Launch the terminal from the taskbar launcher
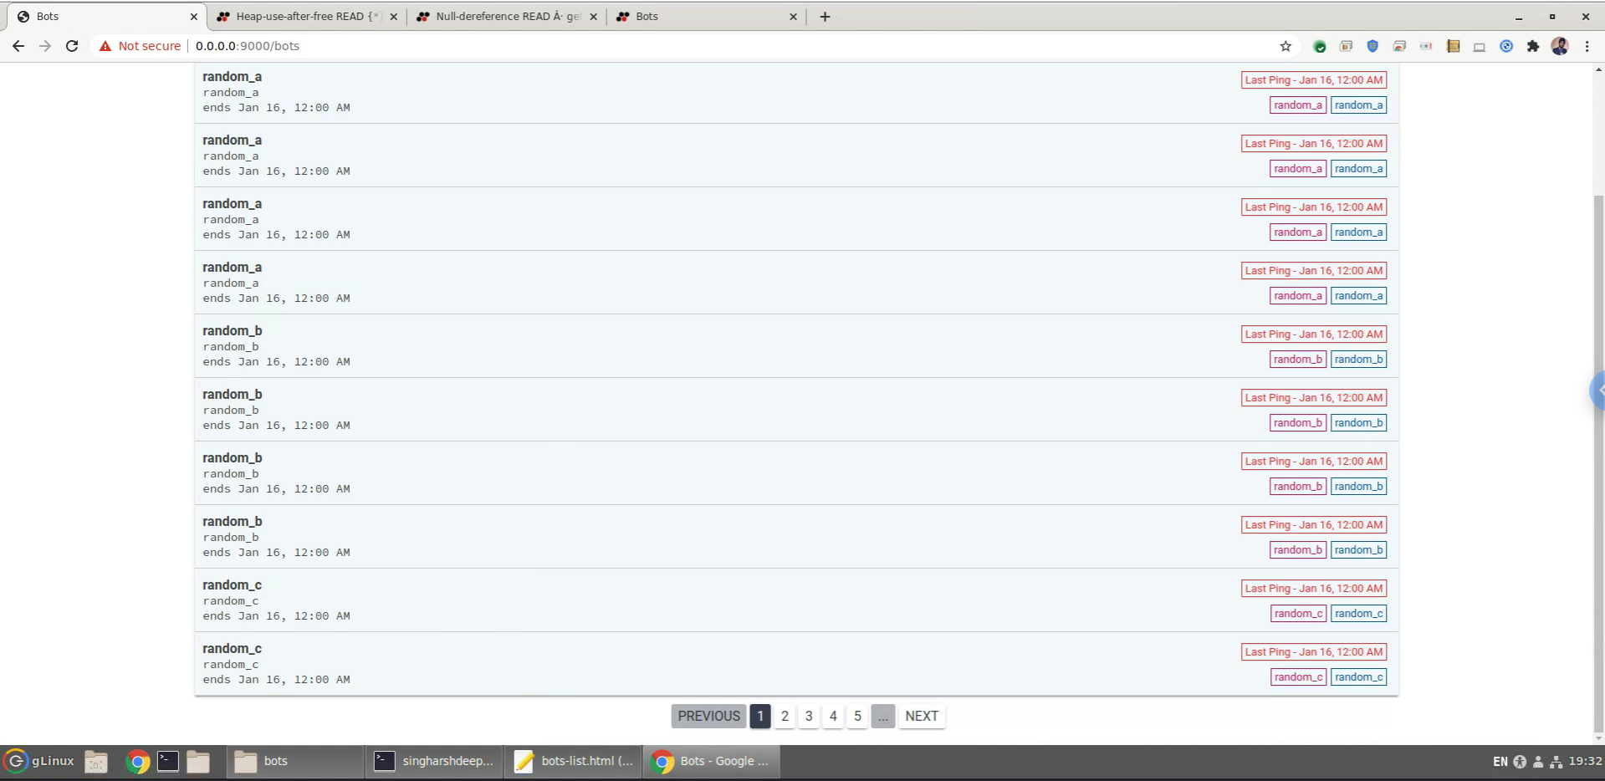 click(168, 761)
